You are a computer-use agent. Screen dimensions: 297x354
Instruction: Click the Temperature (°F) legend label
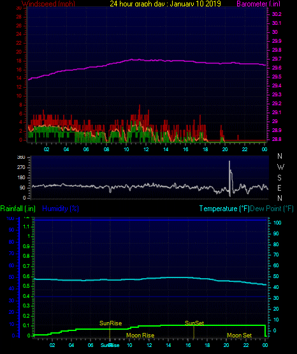coord(224,209)
